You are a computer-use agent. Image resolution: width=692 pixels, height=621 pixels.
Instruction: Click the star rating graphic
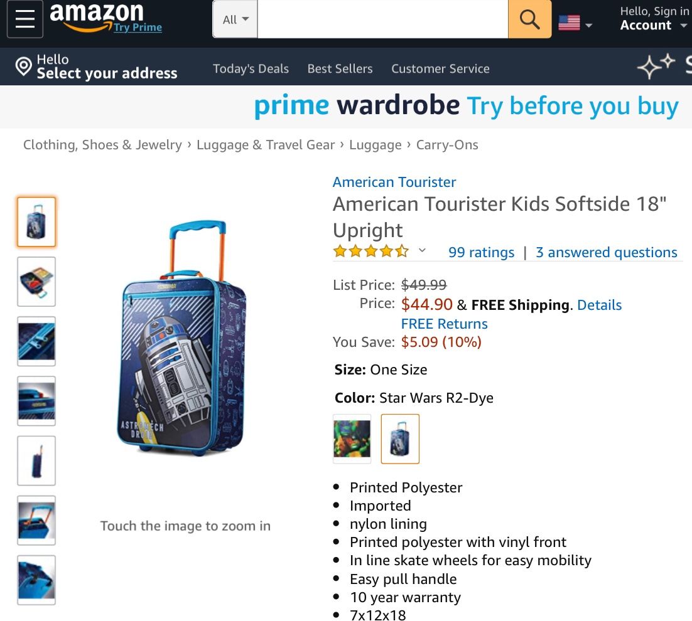click(370, 252)
